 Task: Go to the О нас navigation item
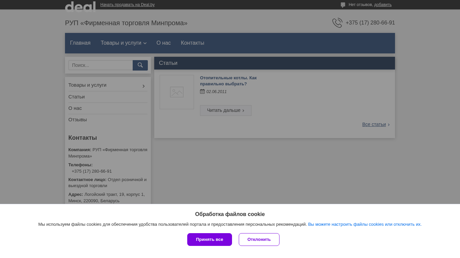click(164, 43)
